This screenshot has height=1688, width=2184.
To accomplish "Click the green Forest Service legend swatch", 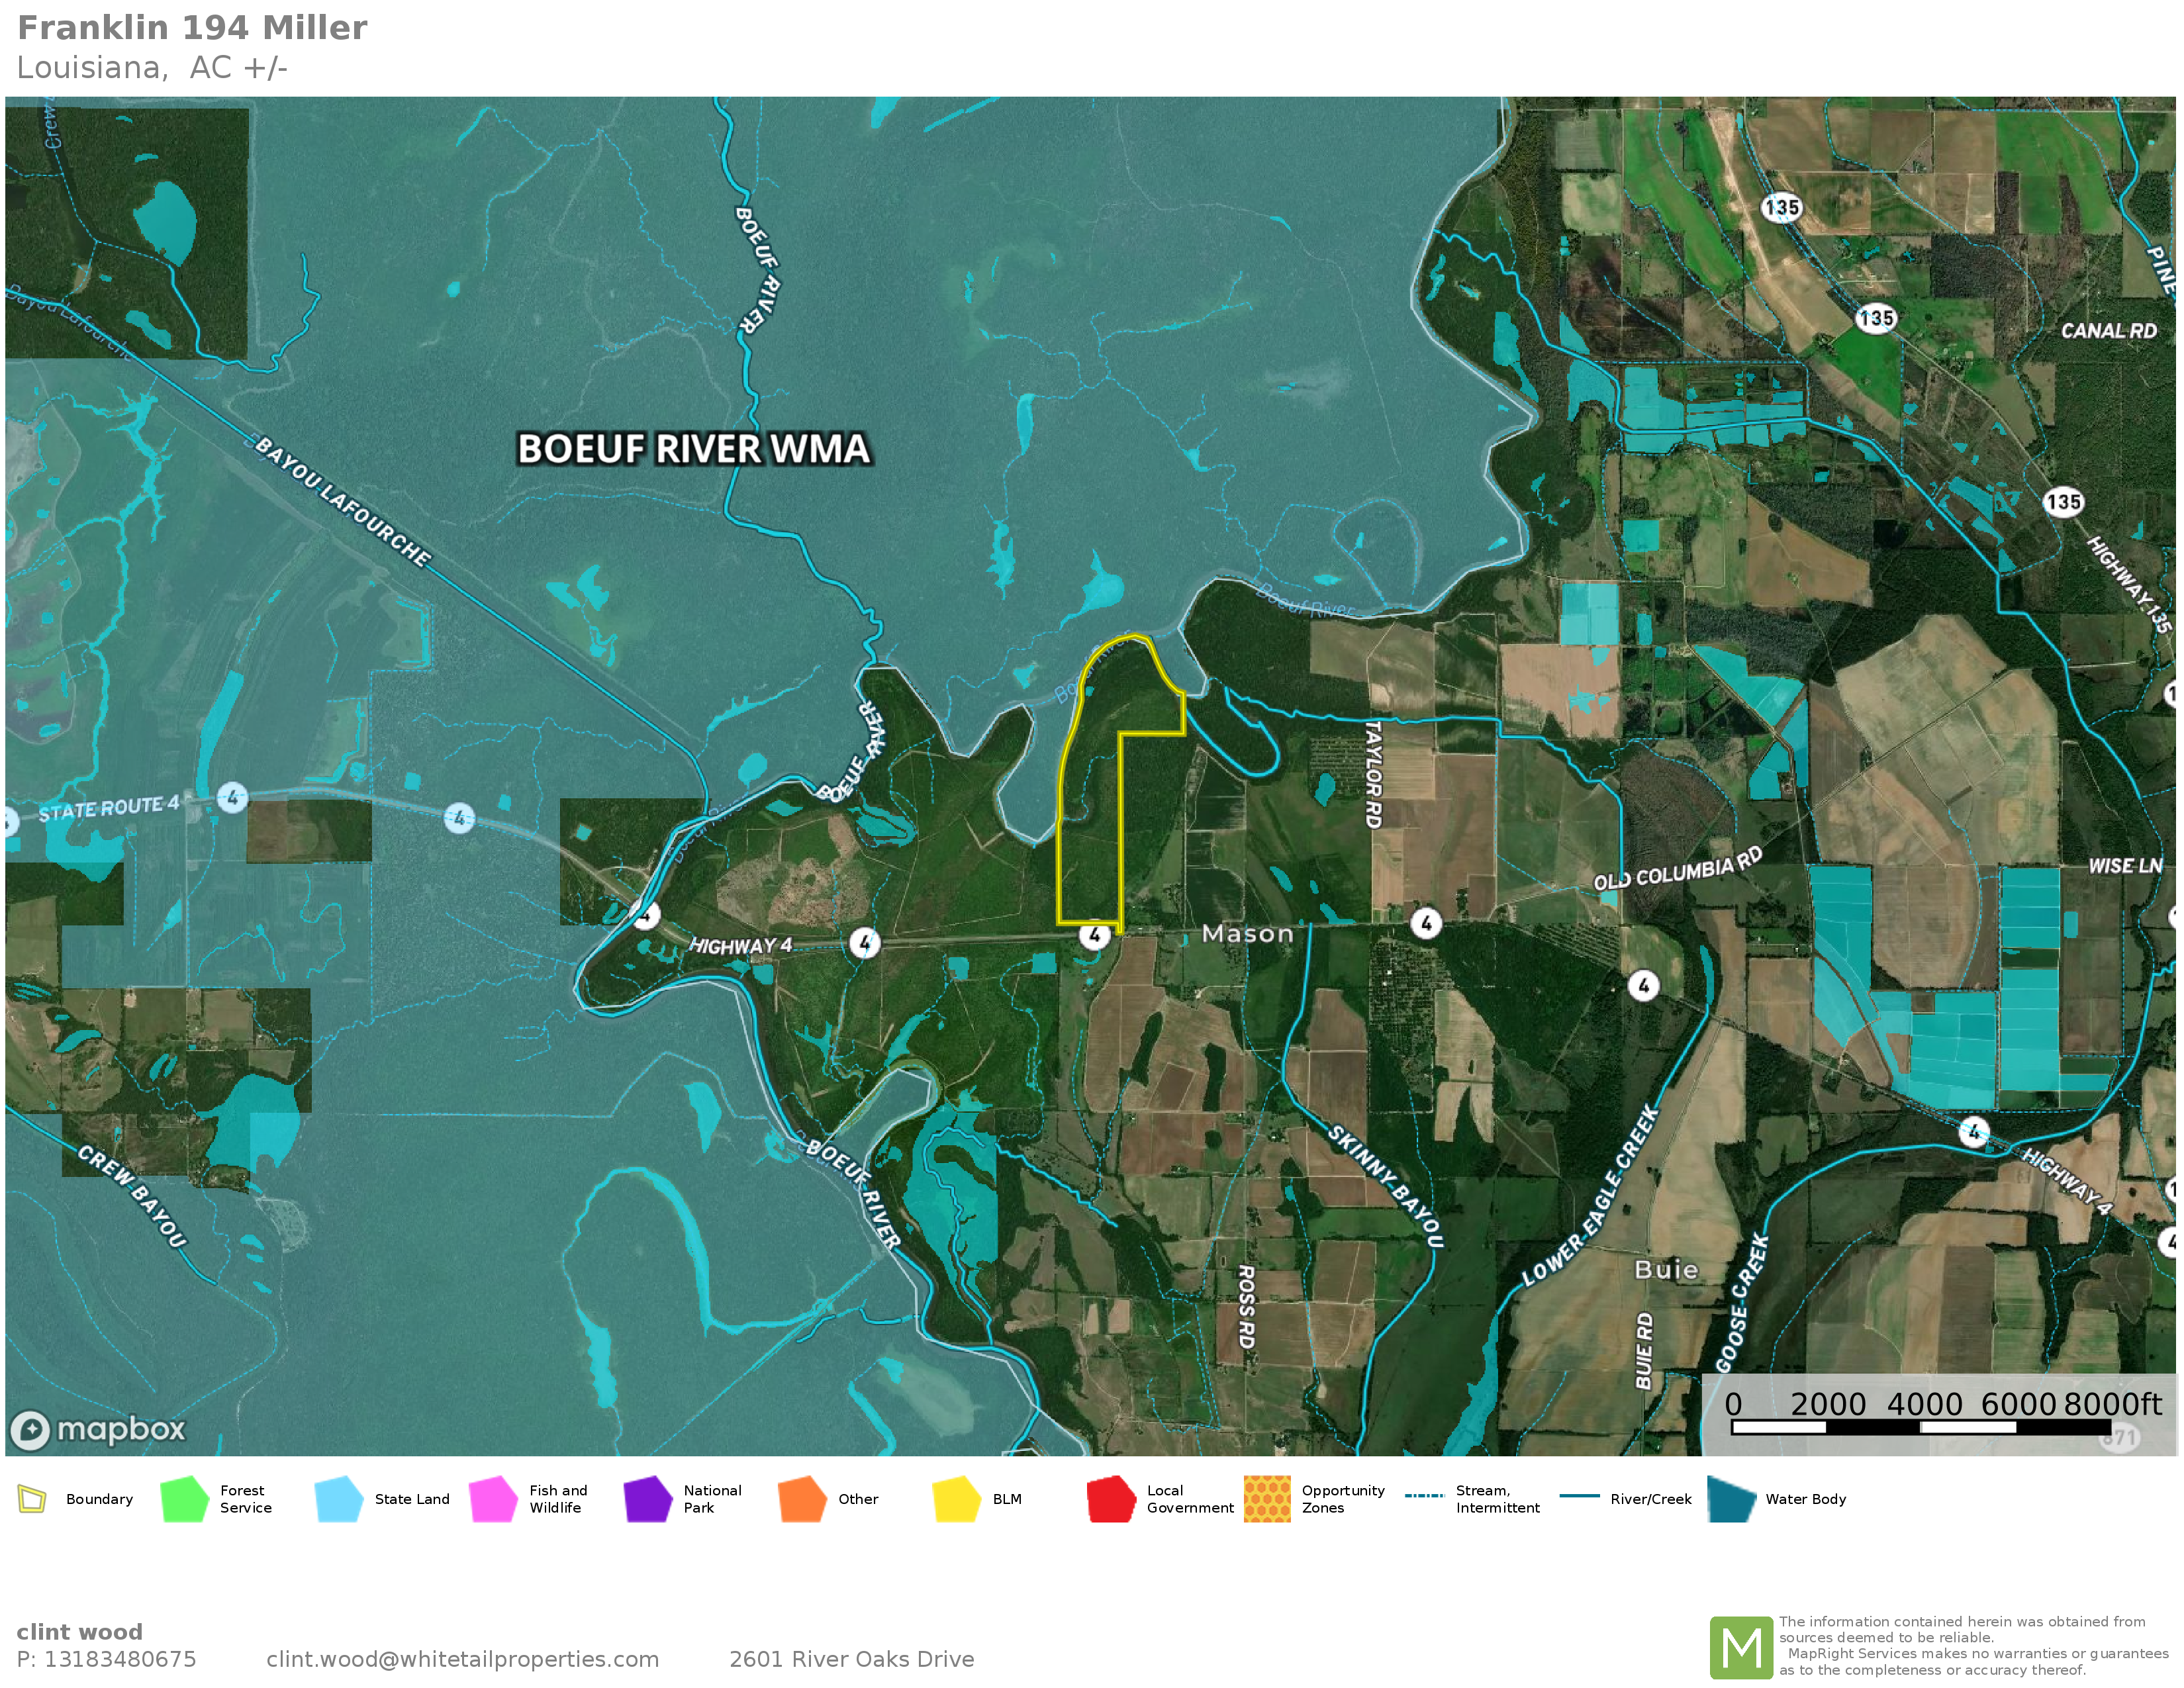I will point(184,1498).
